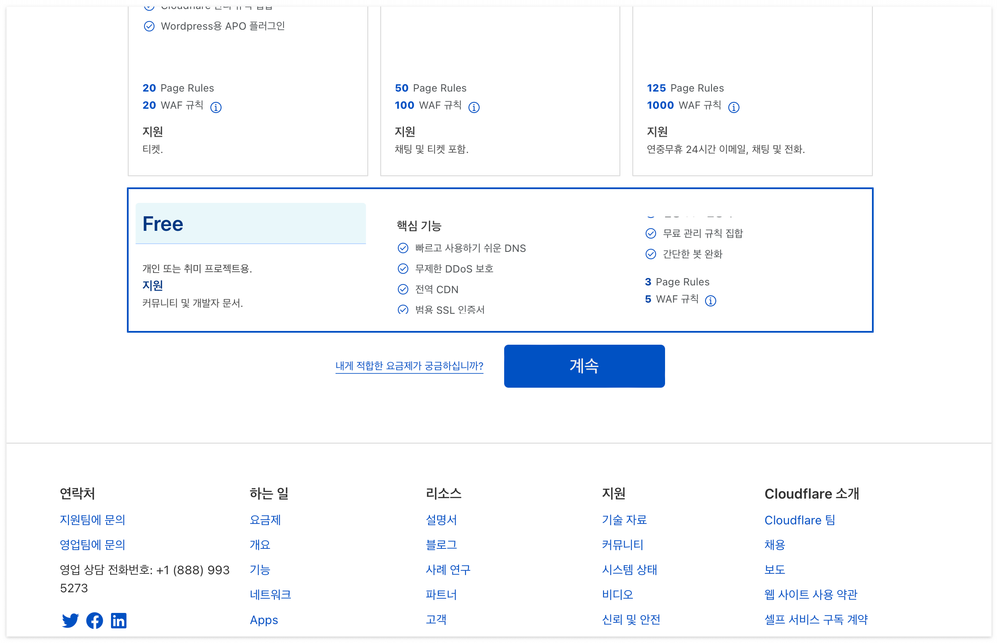Open Cloudflare 팀 link
998x643 pixels.
800,520
